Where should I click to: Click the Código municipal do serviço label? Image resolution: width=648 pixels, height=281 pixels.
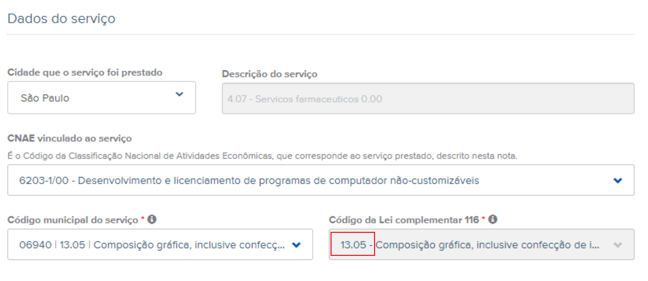[x=72, y=220]
